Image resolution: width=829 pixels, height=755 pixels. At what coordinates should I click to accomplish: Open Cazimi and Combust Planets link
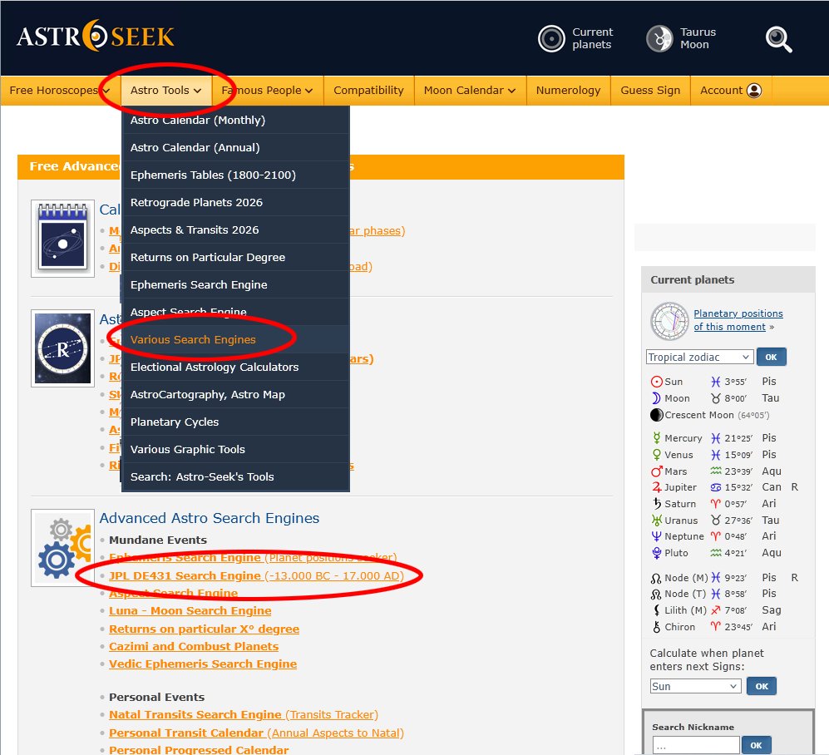(194, 646)
